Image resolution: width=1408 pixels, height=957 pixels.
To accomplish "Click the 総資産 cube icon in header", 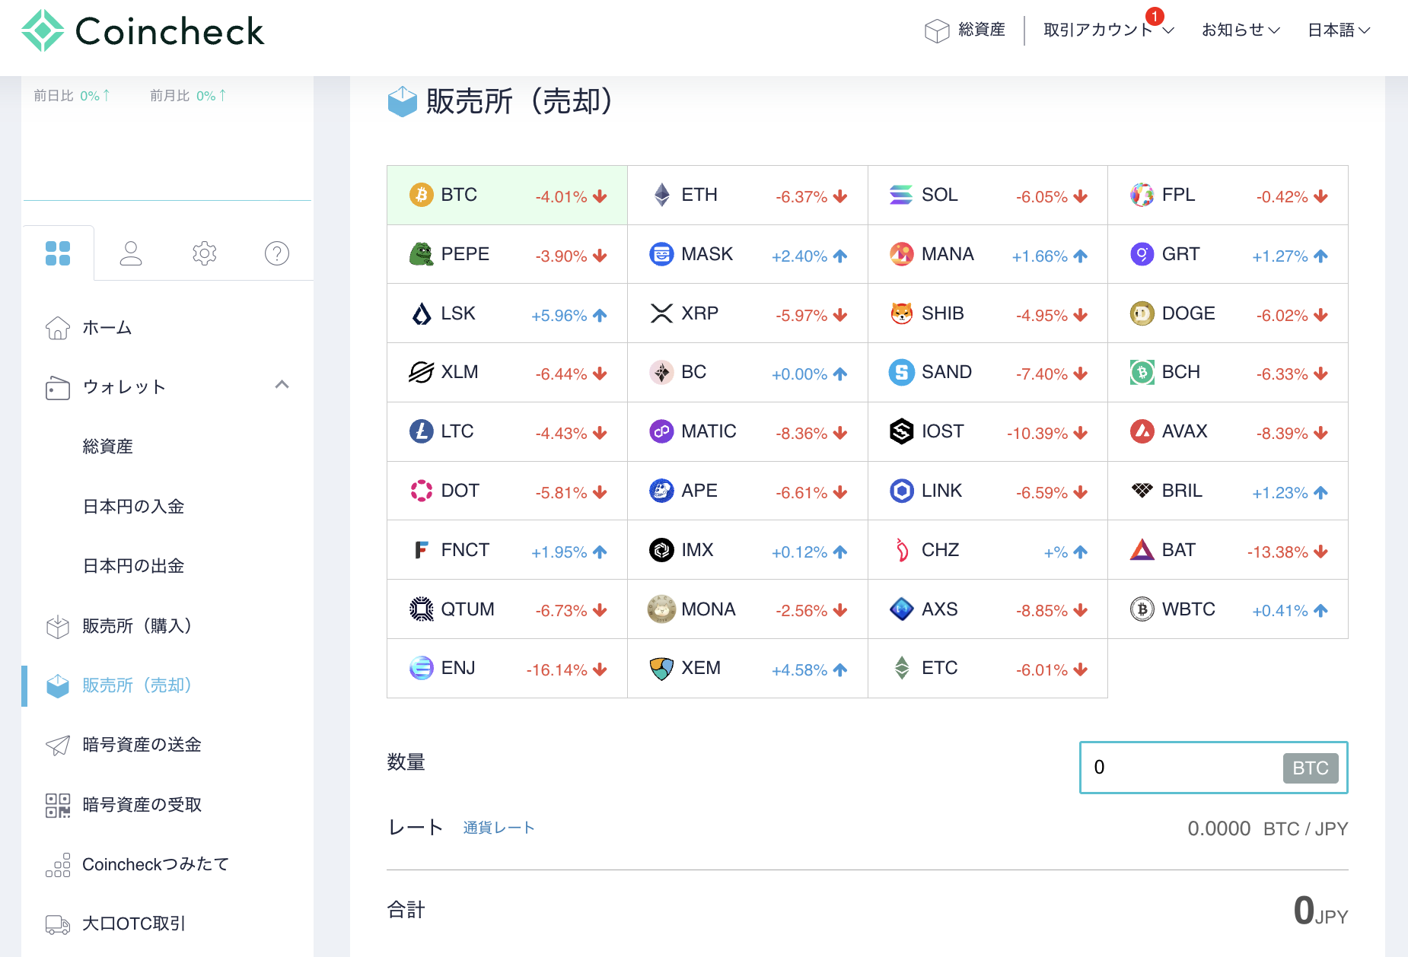I will click(x=937, y=30).
